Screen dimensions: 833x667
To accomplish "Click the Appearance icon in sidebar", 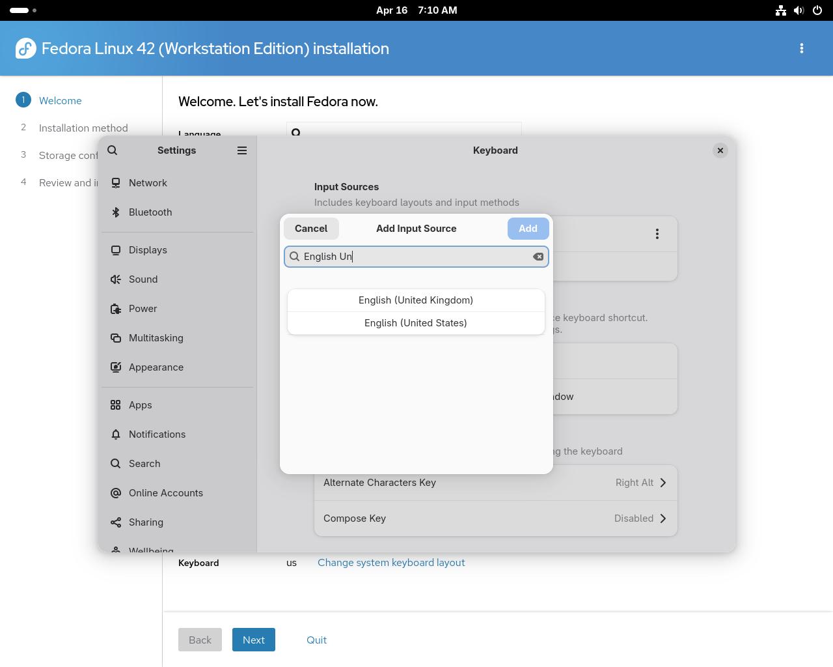I will click(116, 367).
